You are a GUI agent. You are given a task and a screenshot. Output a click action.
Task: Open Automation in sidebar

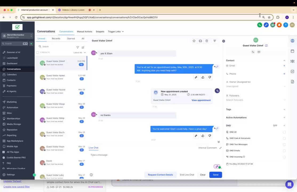coord(12,107)
